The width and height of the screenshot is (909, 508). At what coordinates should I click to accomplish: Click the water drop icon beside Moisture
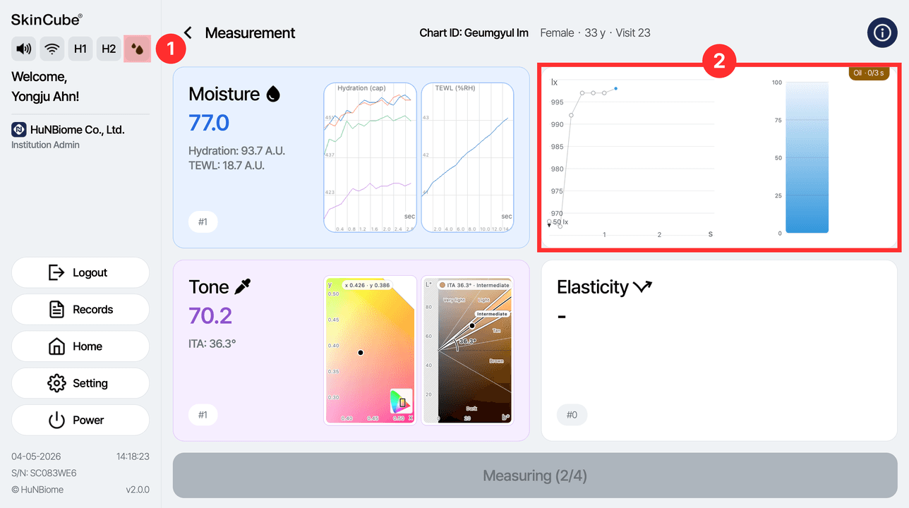tap(273, 94)
